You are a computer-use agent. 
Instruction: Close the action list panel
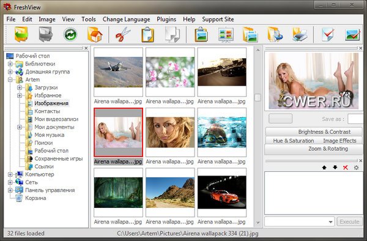[361, 161]
